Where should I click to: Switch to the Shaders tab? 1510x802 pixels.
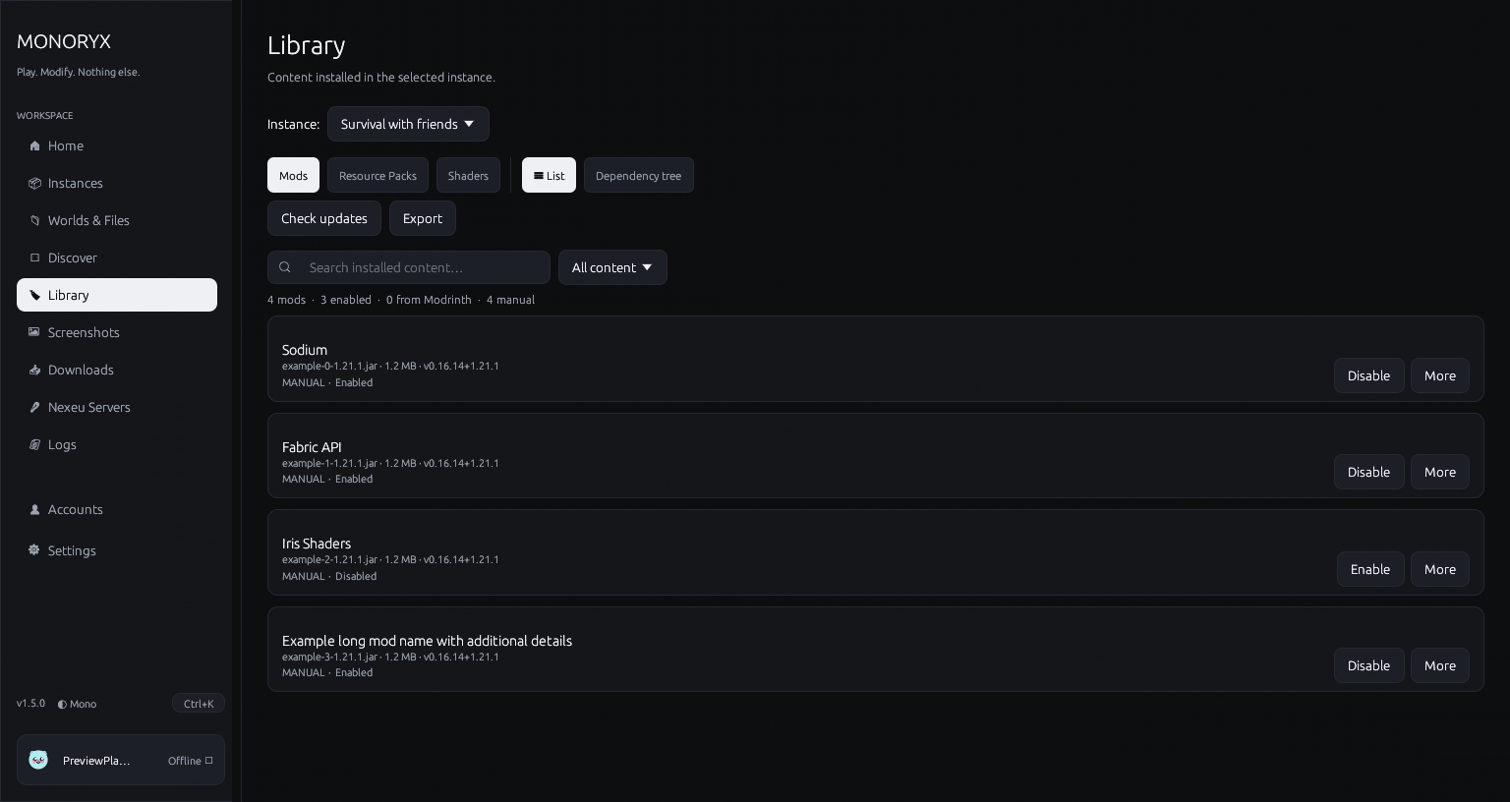coord(468,175)
